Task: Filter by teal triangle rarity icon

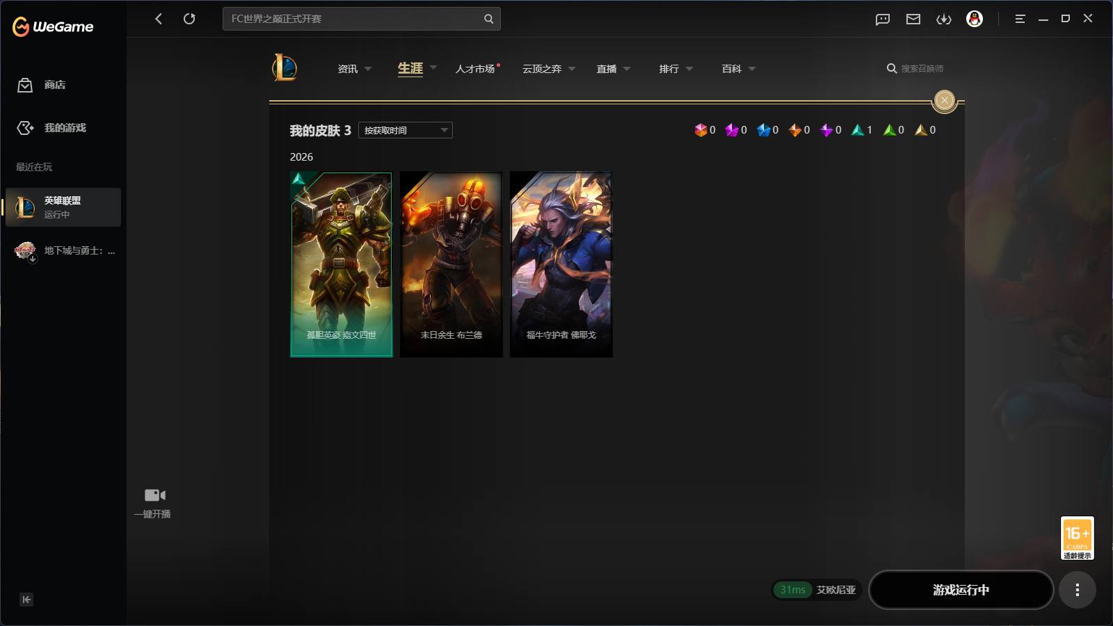Action: tap(857, 130)
